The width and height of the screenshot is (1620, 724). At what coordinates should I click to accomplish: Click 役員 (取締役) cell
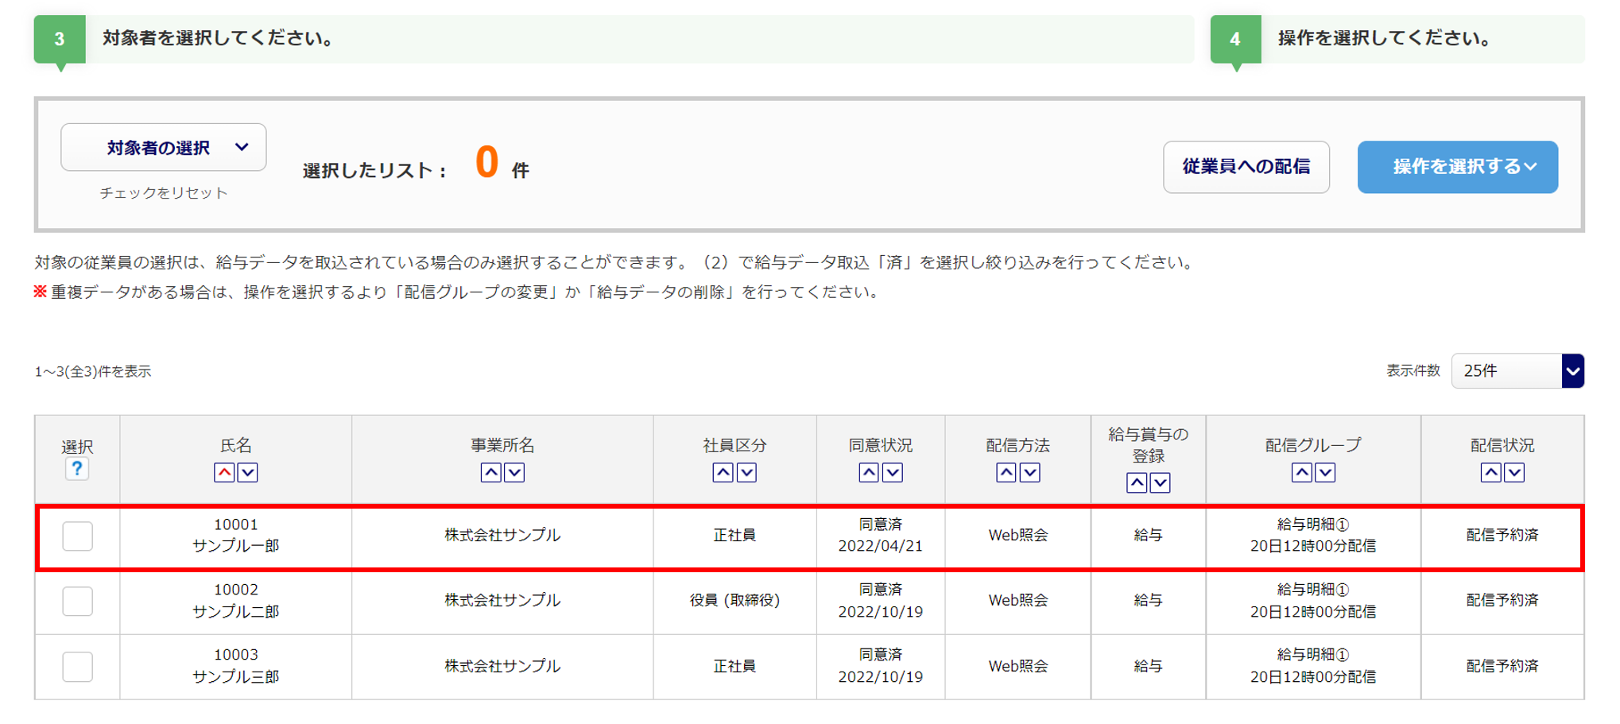(734, 601)
